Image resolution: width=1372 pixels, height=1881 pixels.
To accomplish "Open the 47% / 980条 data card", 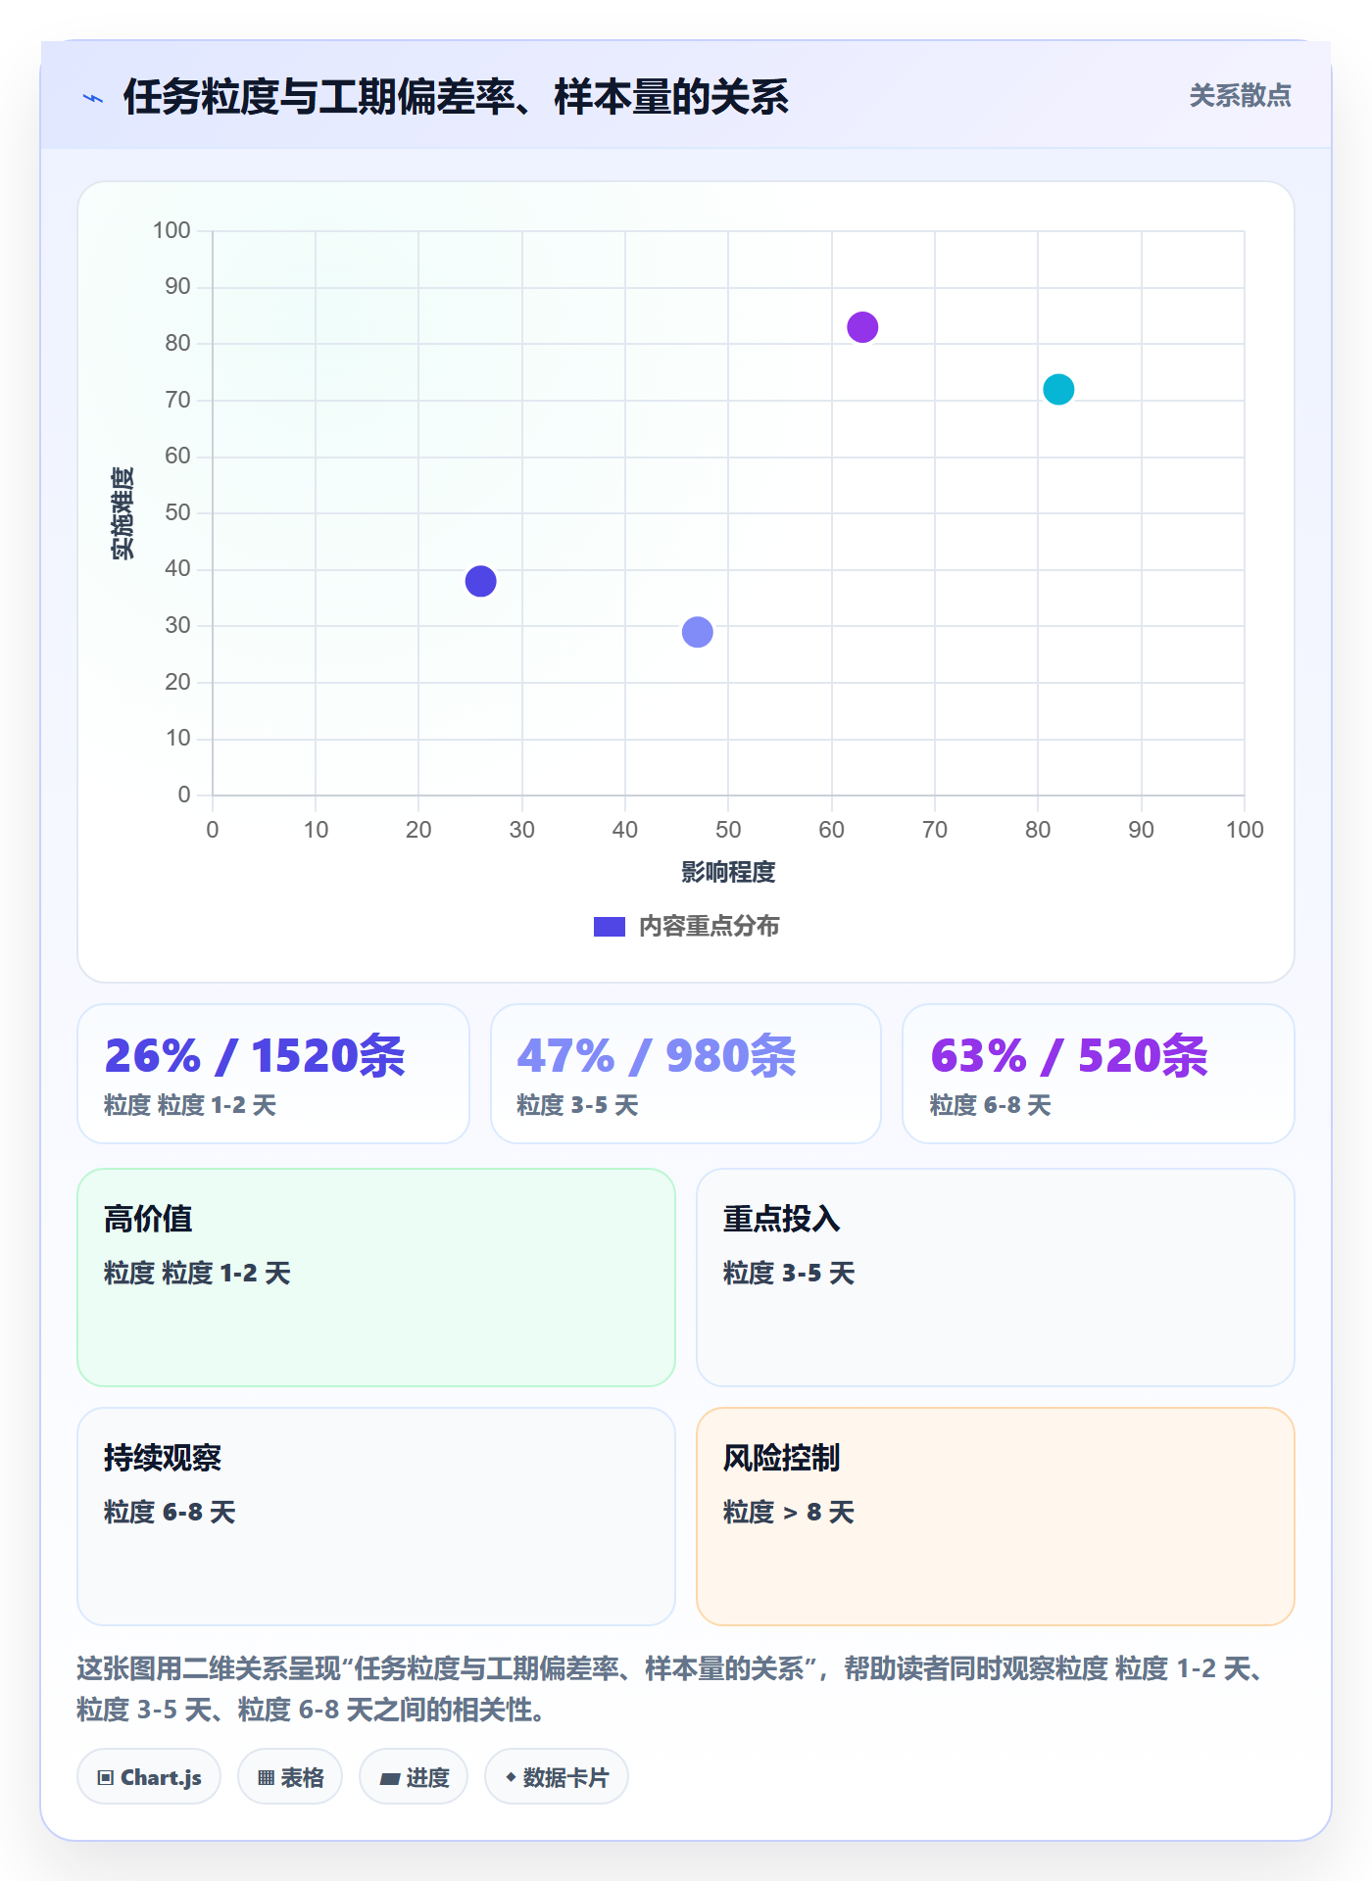I will 686,1074.
